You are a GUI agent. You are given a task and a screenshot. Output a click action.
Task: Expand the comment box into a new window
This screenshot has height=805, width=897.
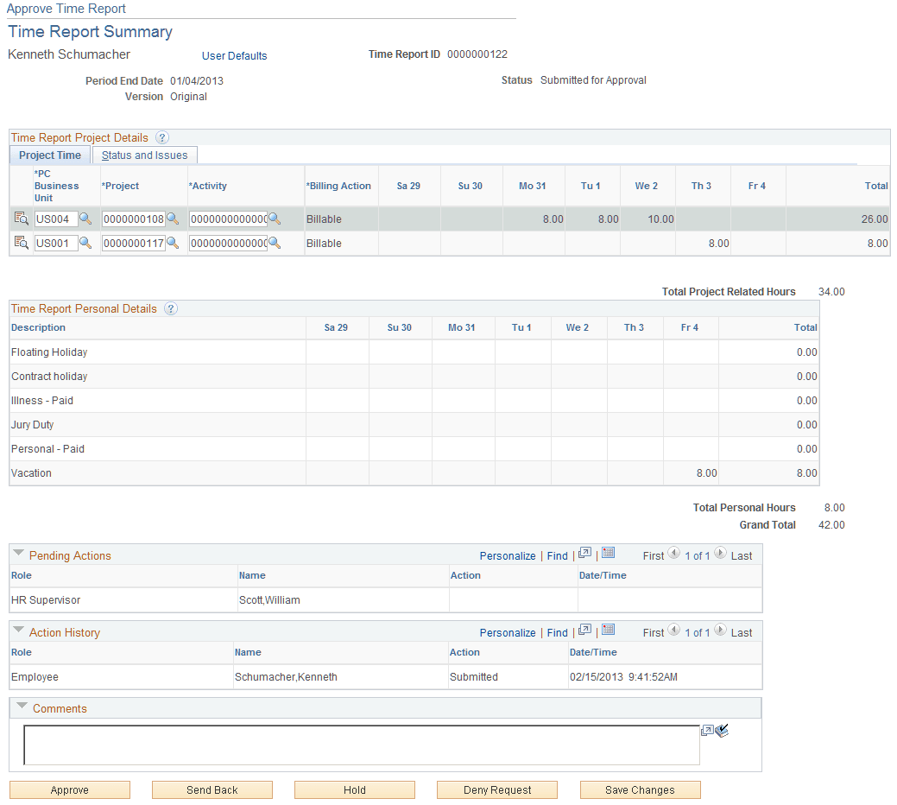click(x=708, y=730)
